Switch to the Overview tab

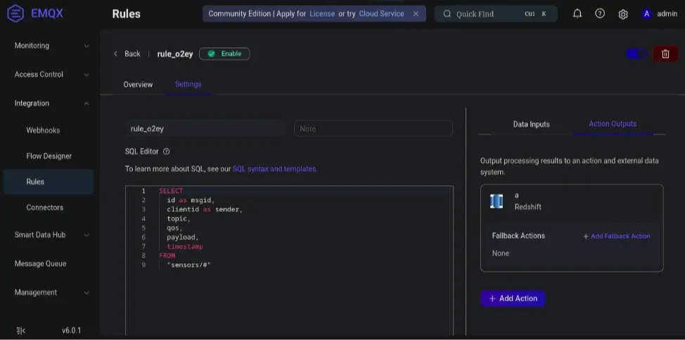click(138, 84)
